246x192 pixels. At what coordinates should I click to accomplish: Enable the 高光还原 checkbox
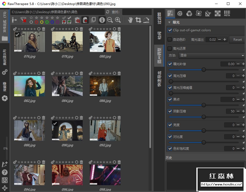click(x=170, y=49)
